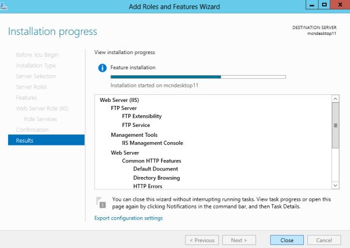The width and height of the screenshot is (350, 248).
Task: Select FTP Server in the list
Action: pos(124,108)
